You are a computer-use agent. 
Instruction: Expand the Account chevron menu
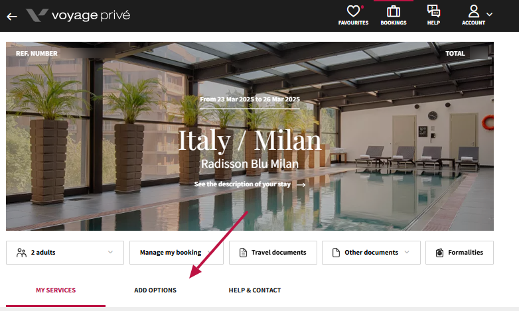pos(490,14)
